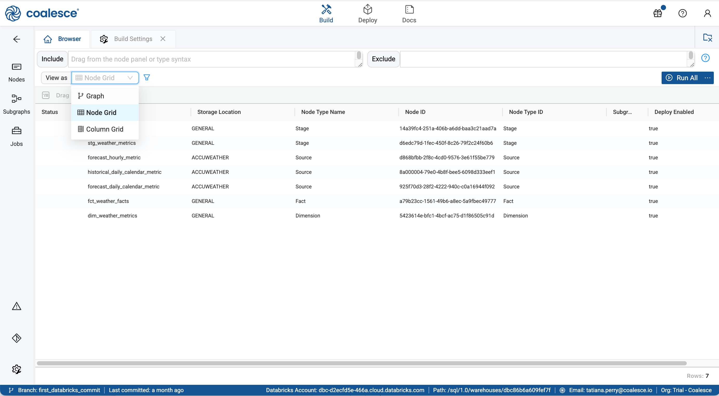Image resolution: width=719 pixels, height=396 pixels.
Task: Open the help question mark icon in header
Action: 682,13
